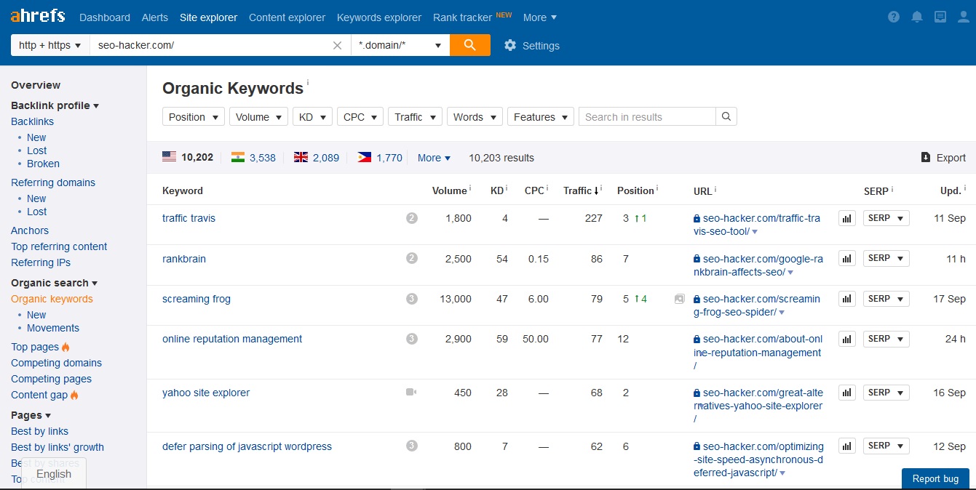Expand the More countries dropdown

click(434, 158)
